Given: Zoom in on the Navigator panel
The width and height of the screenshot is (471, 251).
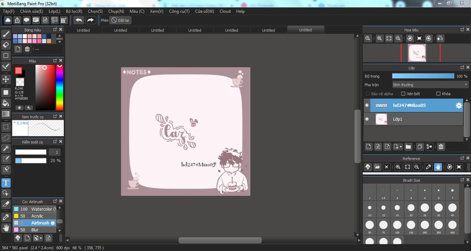Looking at the screenshot, I should 379,39.
